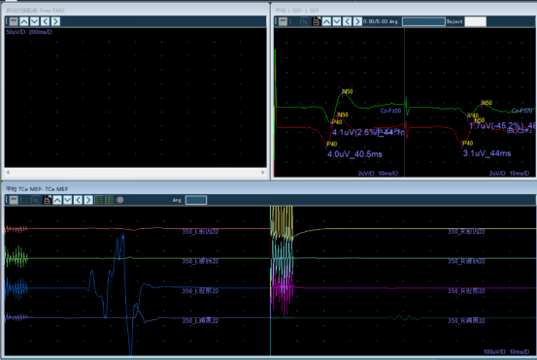Image resolution: width=537 pixels, height=360 pixels.
Task: Click right scroll arrow under Free EMG panel
Action: tap(263, 172)
